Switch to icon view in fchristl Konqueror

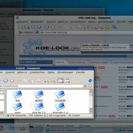[61, 80]
